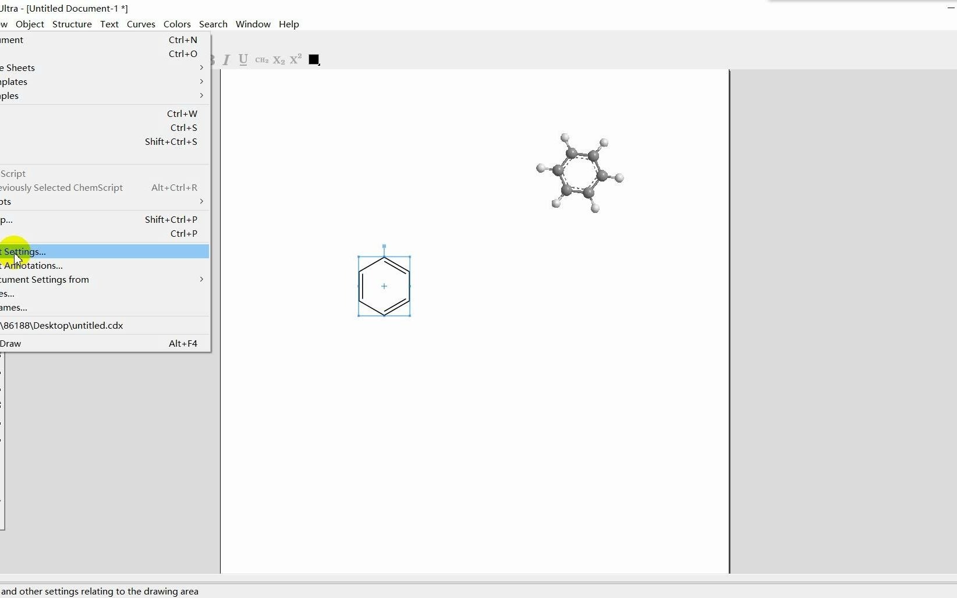Expand the Apply Document Settings from submenu
Viewport: 957px width, 598px height.
[x=87, y=279]
